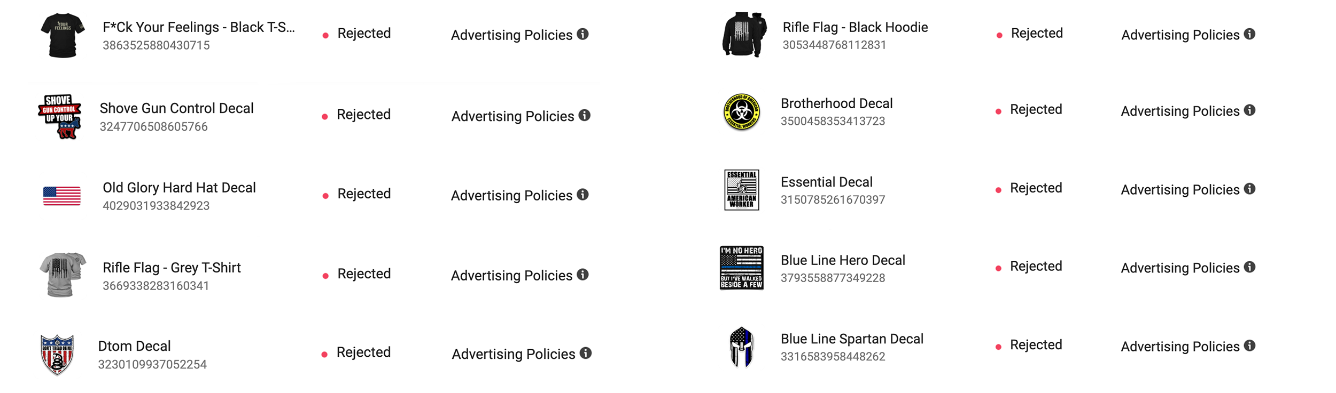1336x393 pixels.
Task: Click Rejected status of Dtom Decal
Action: coord(356,352)
